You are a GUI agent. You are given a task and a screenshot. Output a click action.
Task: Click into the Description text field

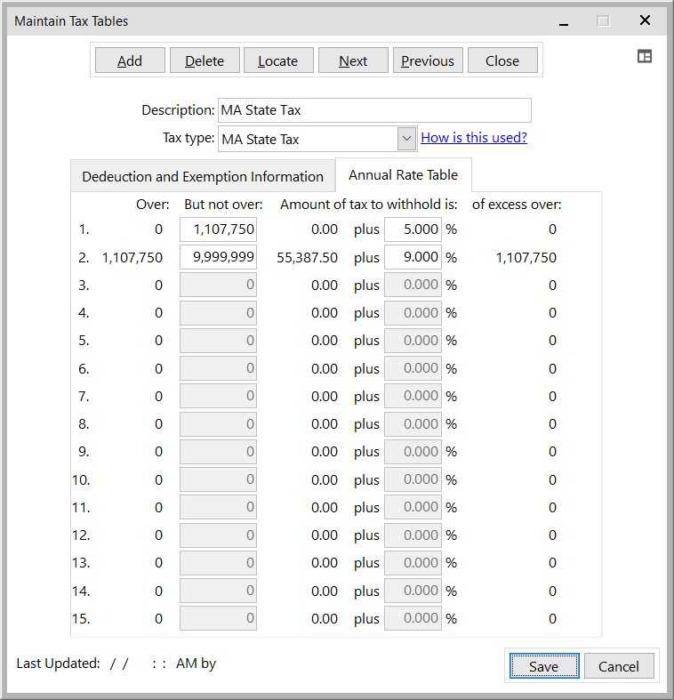pyautogui.click(x=373, y=110)
